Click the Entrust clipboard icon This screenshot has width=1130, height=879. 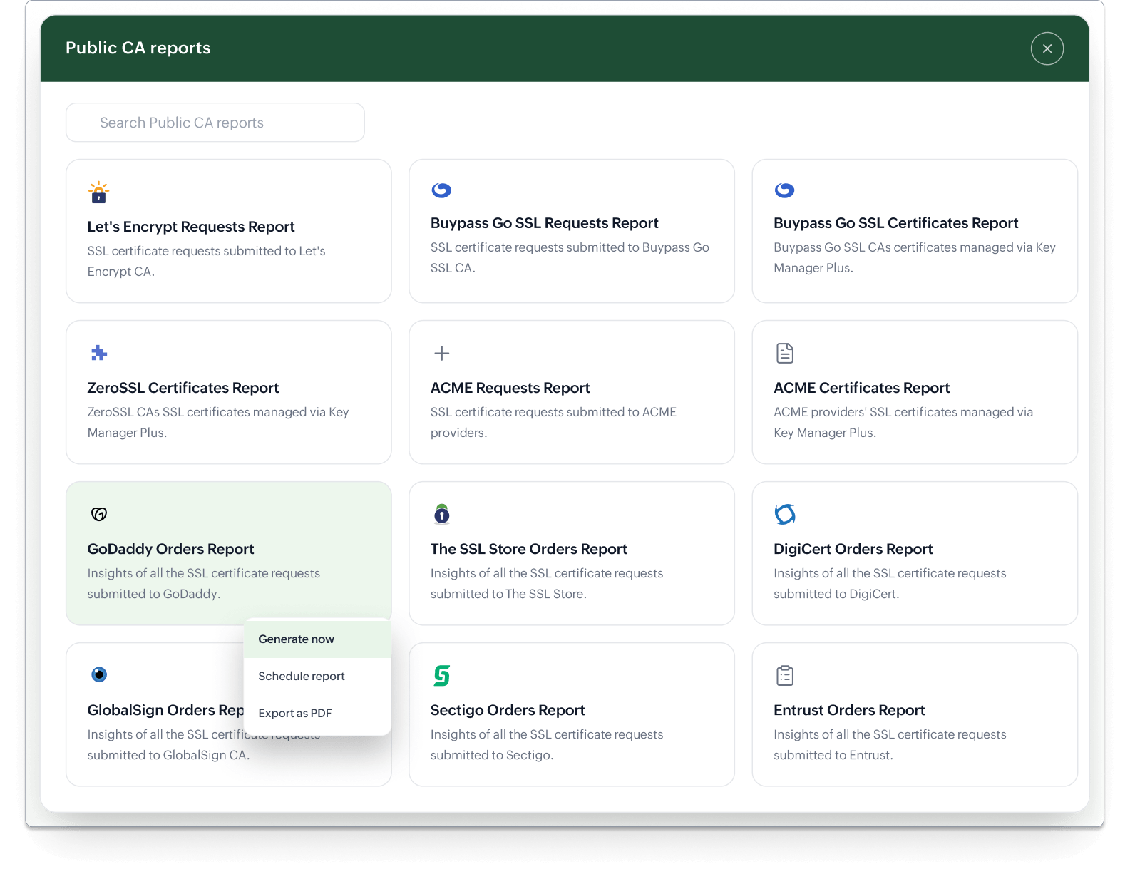pyautogui.click(x=785, y=675)
